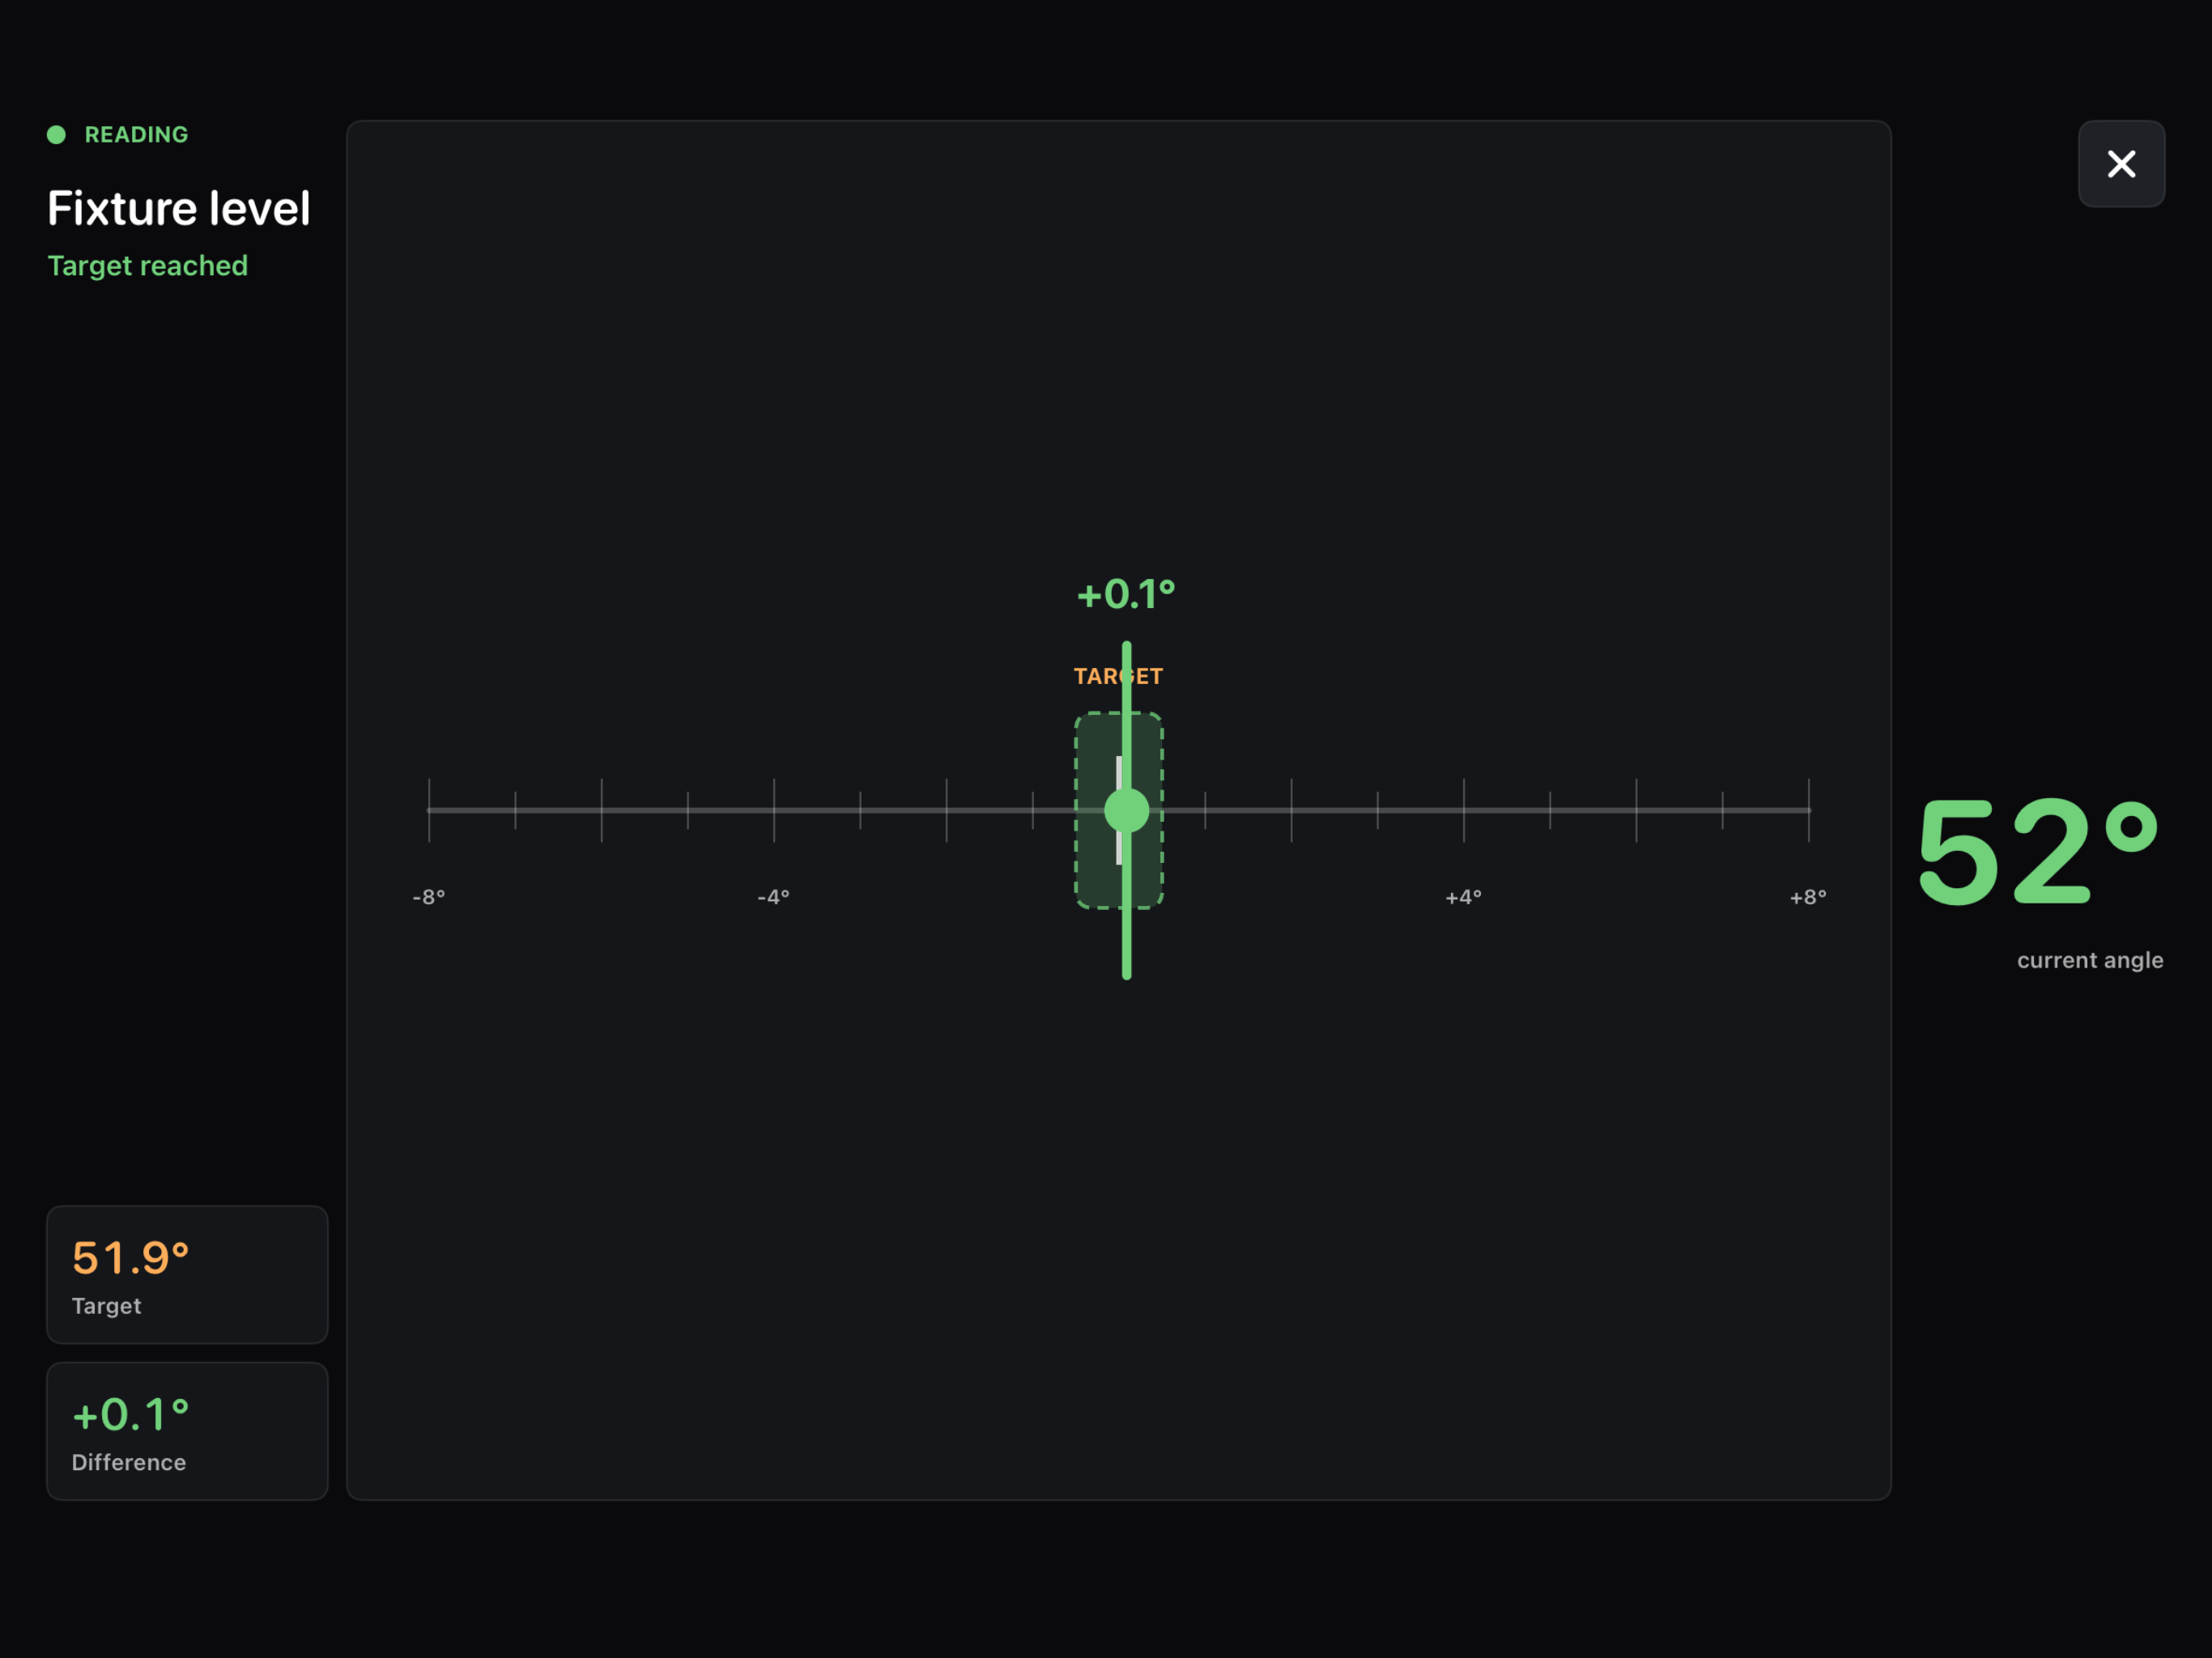The width and height of the screenshot is (2212, 1658).
Task: Open the 51.9° Target card
Action: (x=187, y=1274)
